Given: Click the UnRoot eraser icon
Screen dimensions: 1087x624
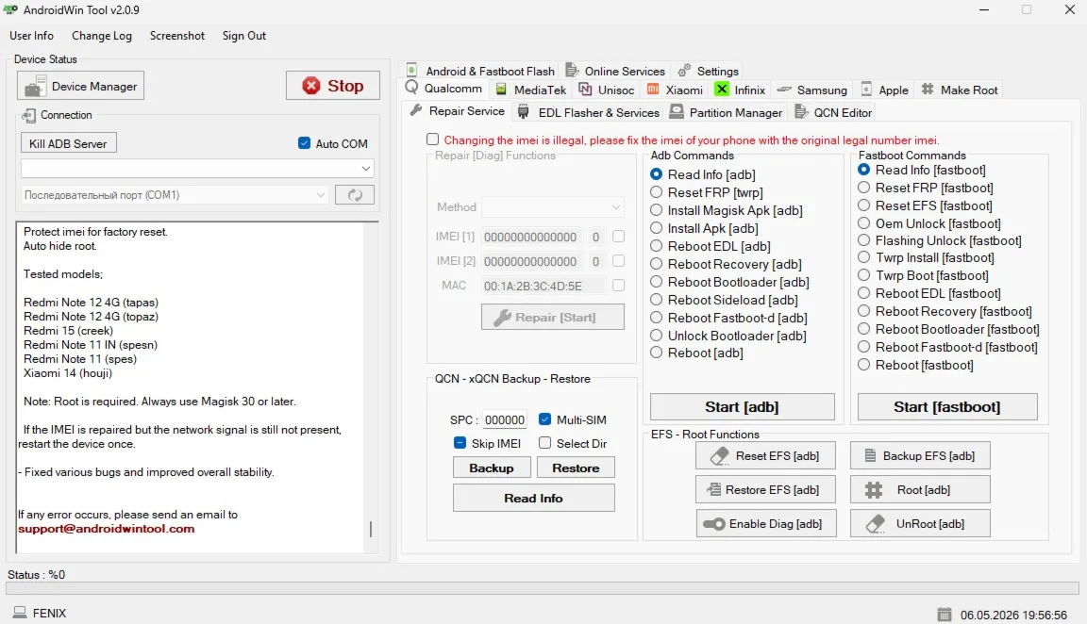Looking at the screenshot, I should 876,523.
